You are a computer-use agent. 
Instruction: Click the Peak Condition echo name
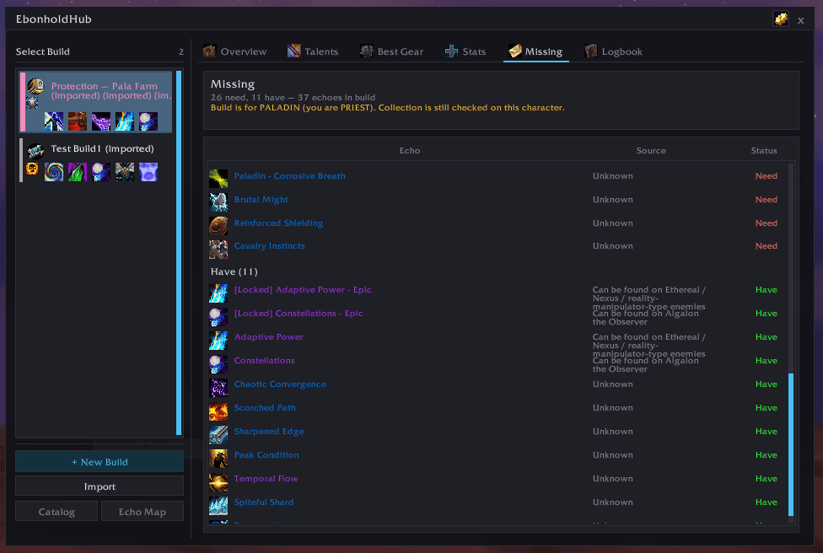point(266,455)
